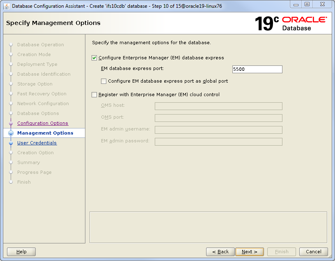Go Back to previous step
This screenshot has width=335, height=261.
pyautogui.click(x=220, y=252)
